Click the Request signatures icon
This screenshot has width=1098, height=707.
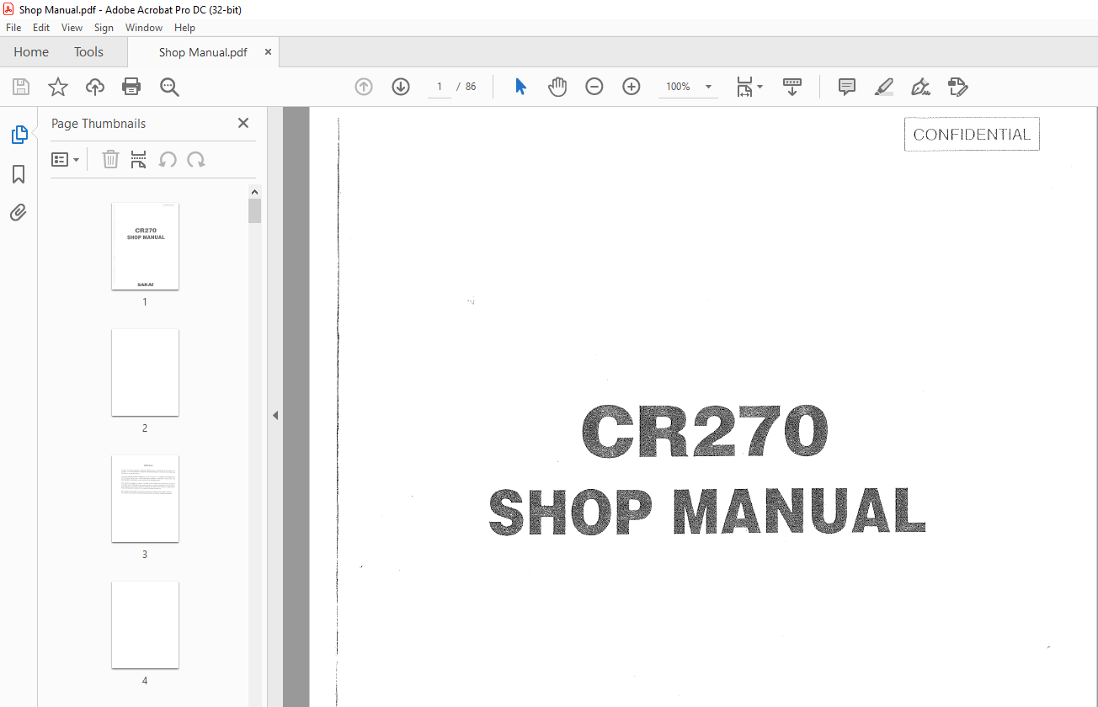(x=957, y=87)
